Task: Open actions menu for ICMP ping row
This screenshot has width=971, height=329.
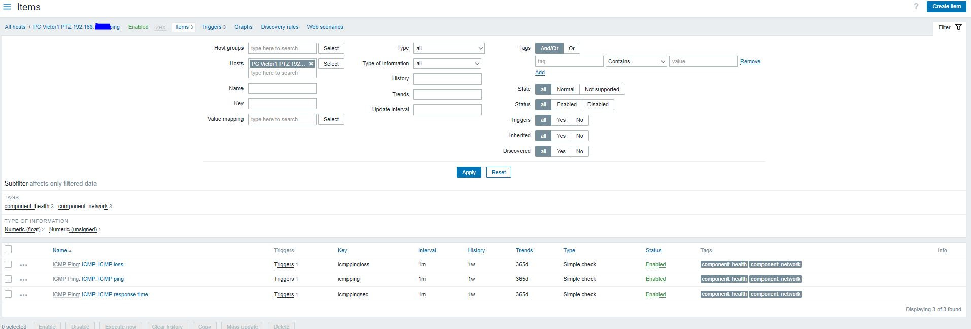Action: [x=23, y=279]
